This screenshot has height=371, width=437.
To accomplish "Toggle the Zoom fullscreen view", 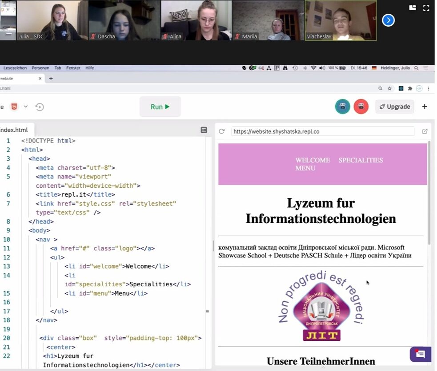I will (x=426, y=8).
